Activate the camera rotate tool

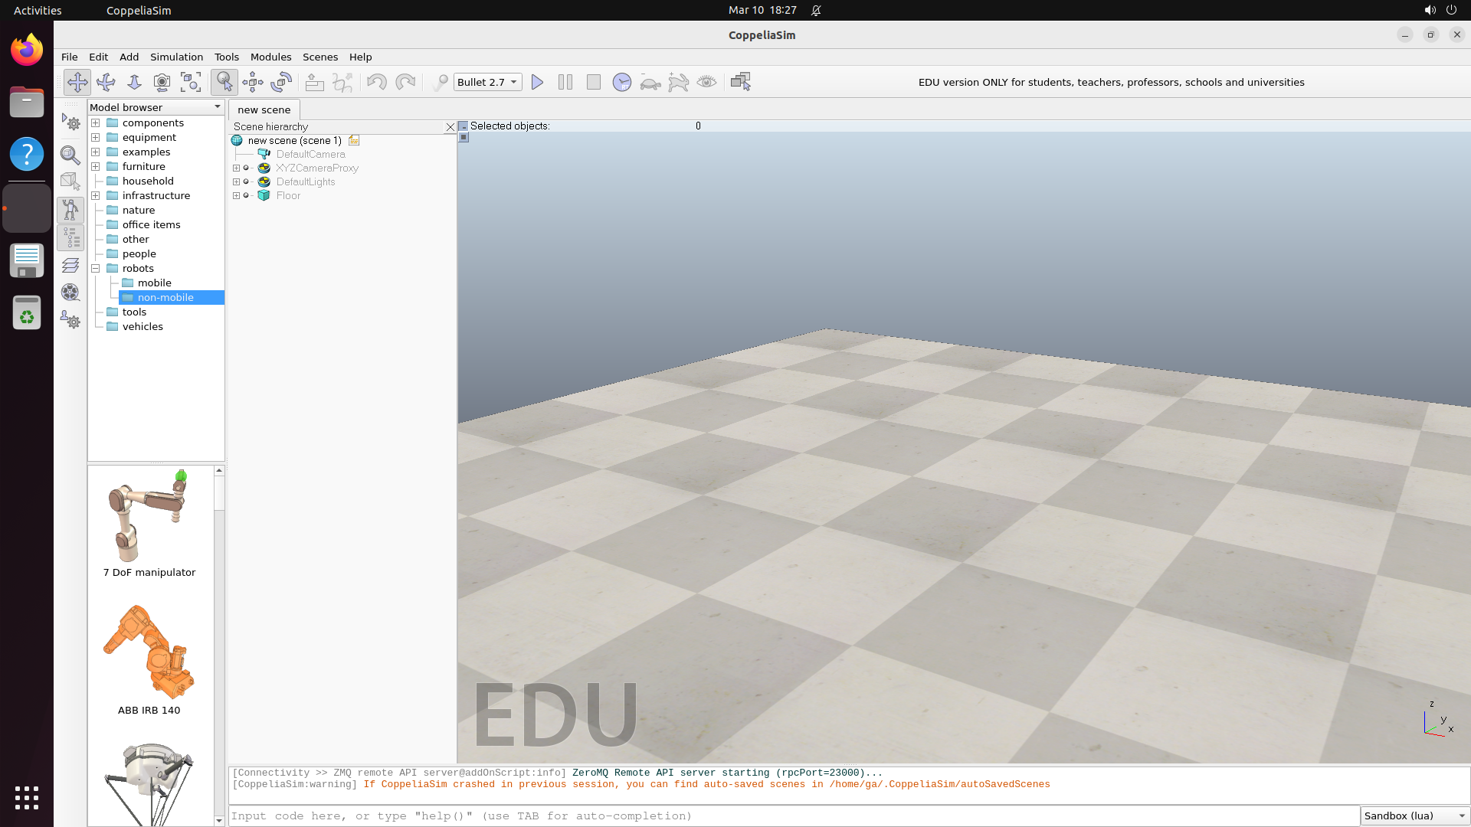click(106, 82)
